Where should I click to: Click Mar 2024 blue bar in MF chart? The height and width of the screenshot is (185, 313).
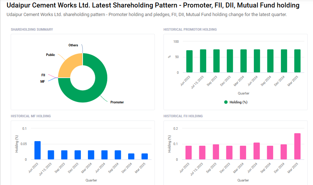(x=91, y=155)
